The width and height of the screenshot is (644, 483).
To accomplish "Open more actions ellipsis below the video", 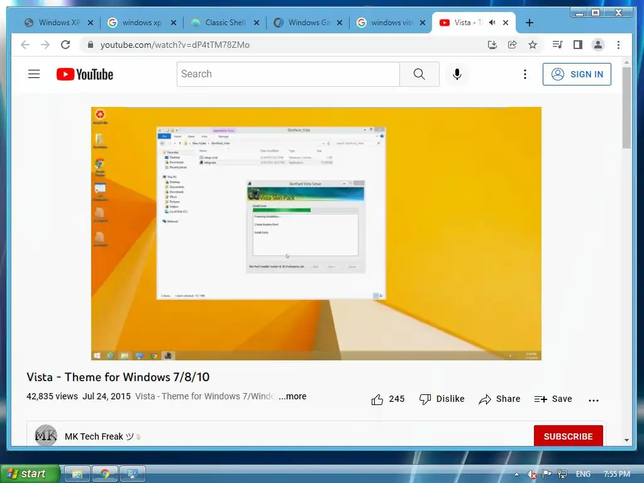I will [x=594, y=400].
